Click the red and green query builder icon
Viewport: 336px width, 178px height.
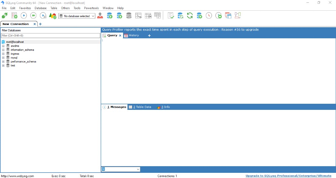(x=238, y=16)
